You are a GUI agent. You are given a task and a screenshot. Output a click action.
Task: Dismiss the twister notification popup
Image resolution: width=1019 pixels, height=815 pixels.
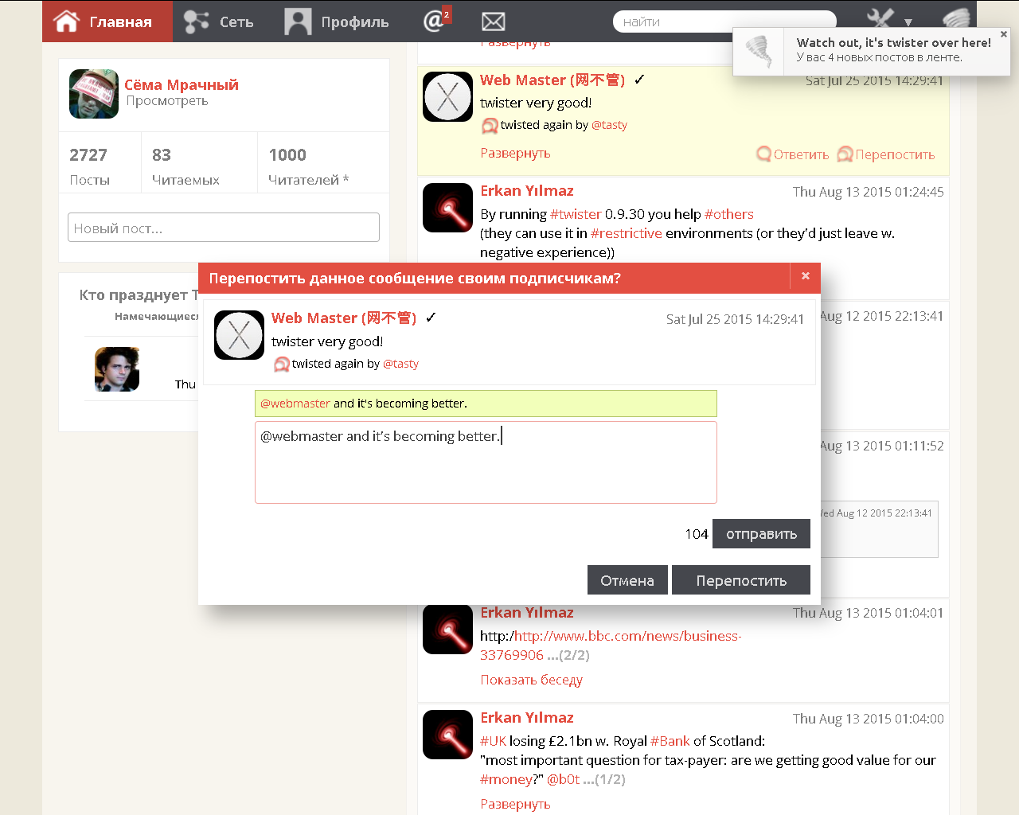[1003, 34]
